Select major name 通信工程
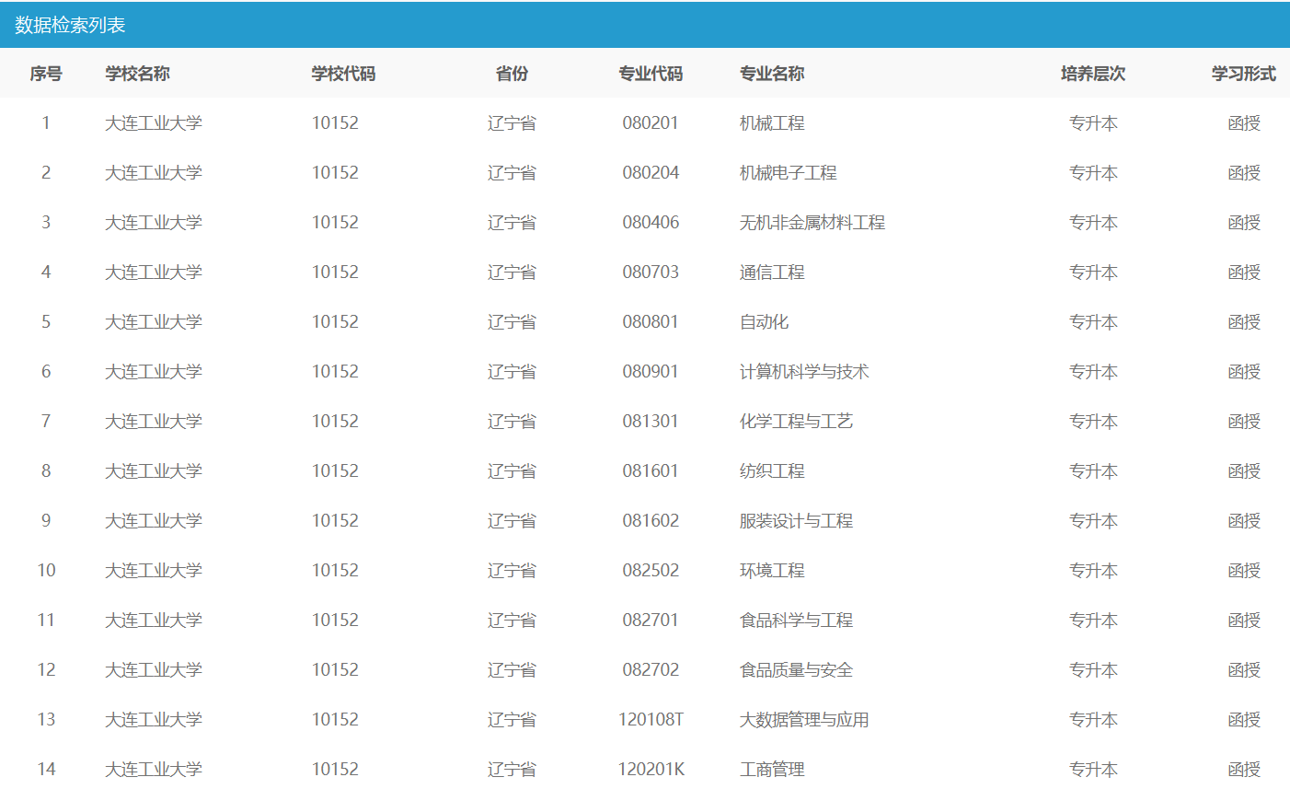1290x789 pixels. [772, 273]
